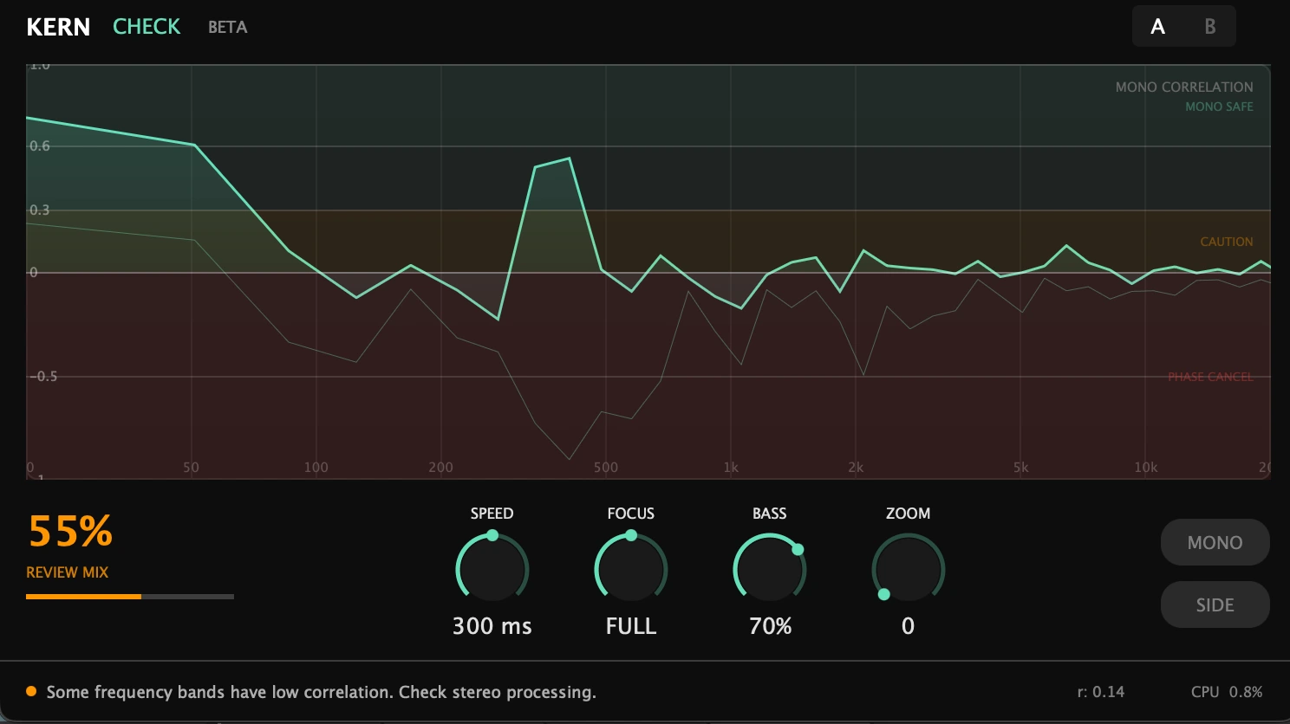Click the FULL value under FOCUS
1290x724 pixels.
point(630,625)
